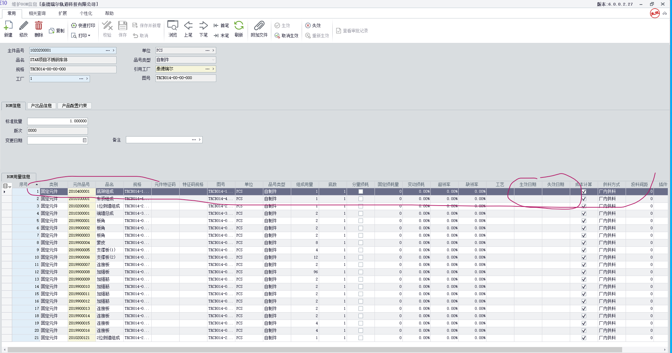Click the 规格 input field

coord(73,69)
